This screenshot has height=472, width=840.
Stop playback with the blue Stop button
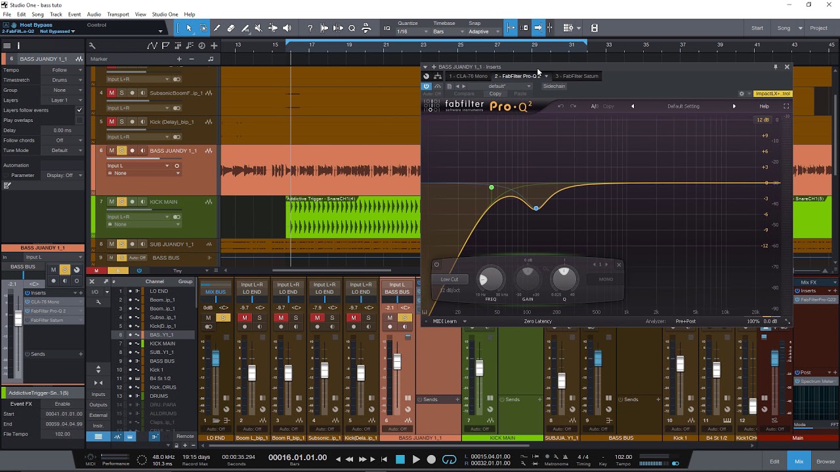[400, 460]
